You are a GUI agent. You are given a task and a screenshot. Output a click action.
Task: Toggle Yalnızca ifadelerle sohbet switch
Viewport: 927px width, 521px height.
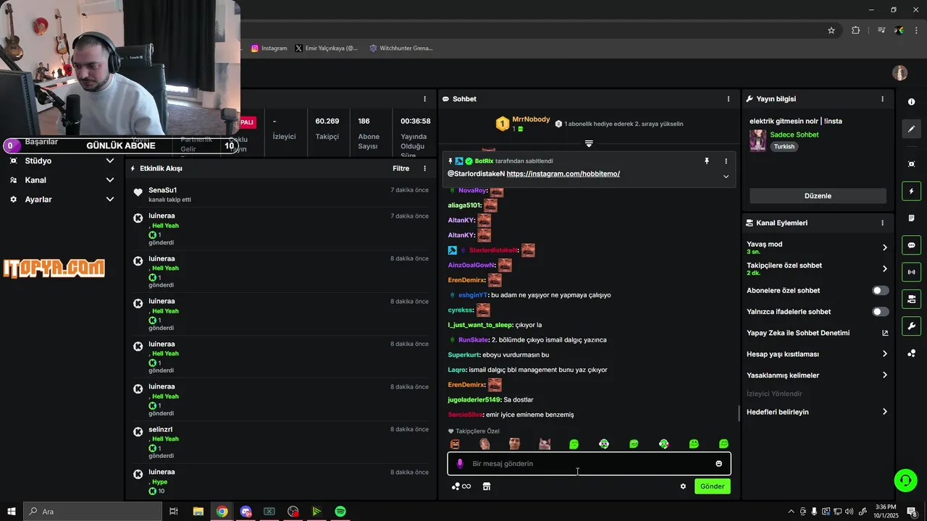880,312
